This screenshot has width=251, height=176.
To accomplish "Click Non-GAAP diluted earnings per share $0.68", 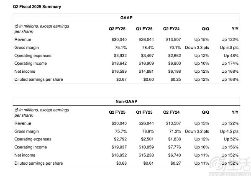I will [121, 163].
